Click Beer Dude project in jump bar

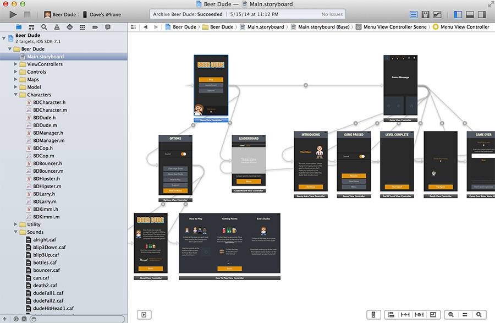tap(180, 27)
